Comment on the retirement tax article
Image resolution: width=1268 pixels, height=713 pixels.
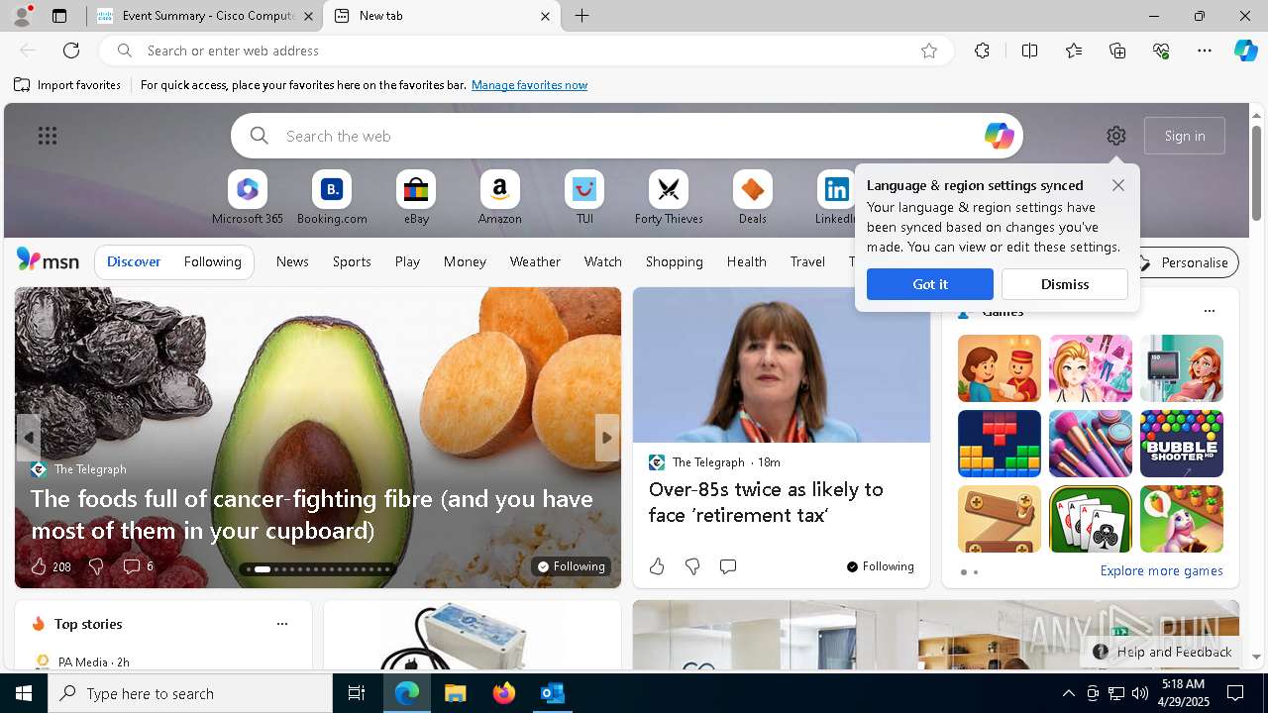[728, 566]
